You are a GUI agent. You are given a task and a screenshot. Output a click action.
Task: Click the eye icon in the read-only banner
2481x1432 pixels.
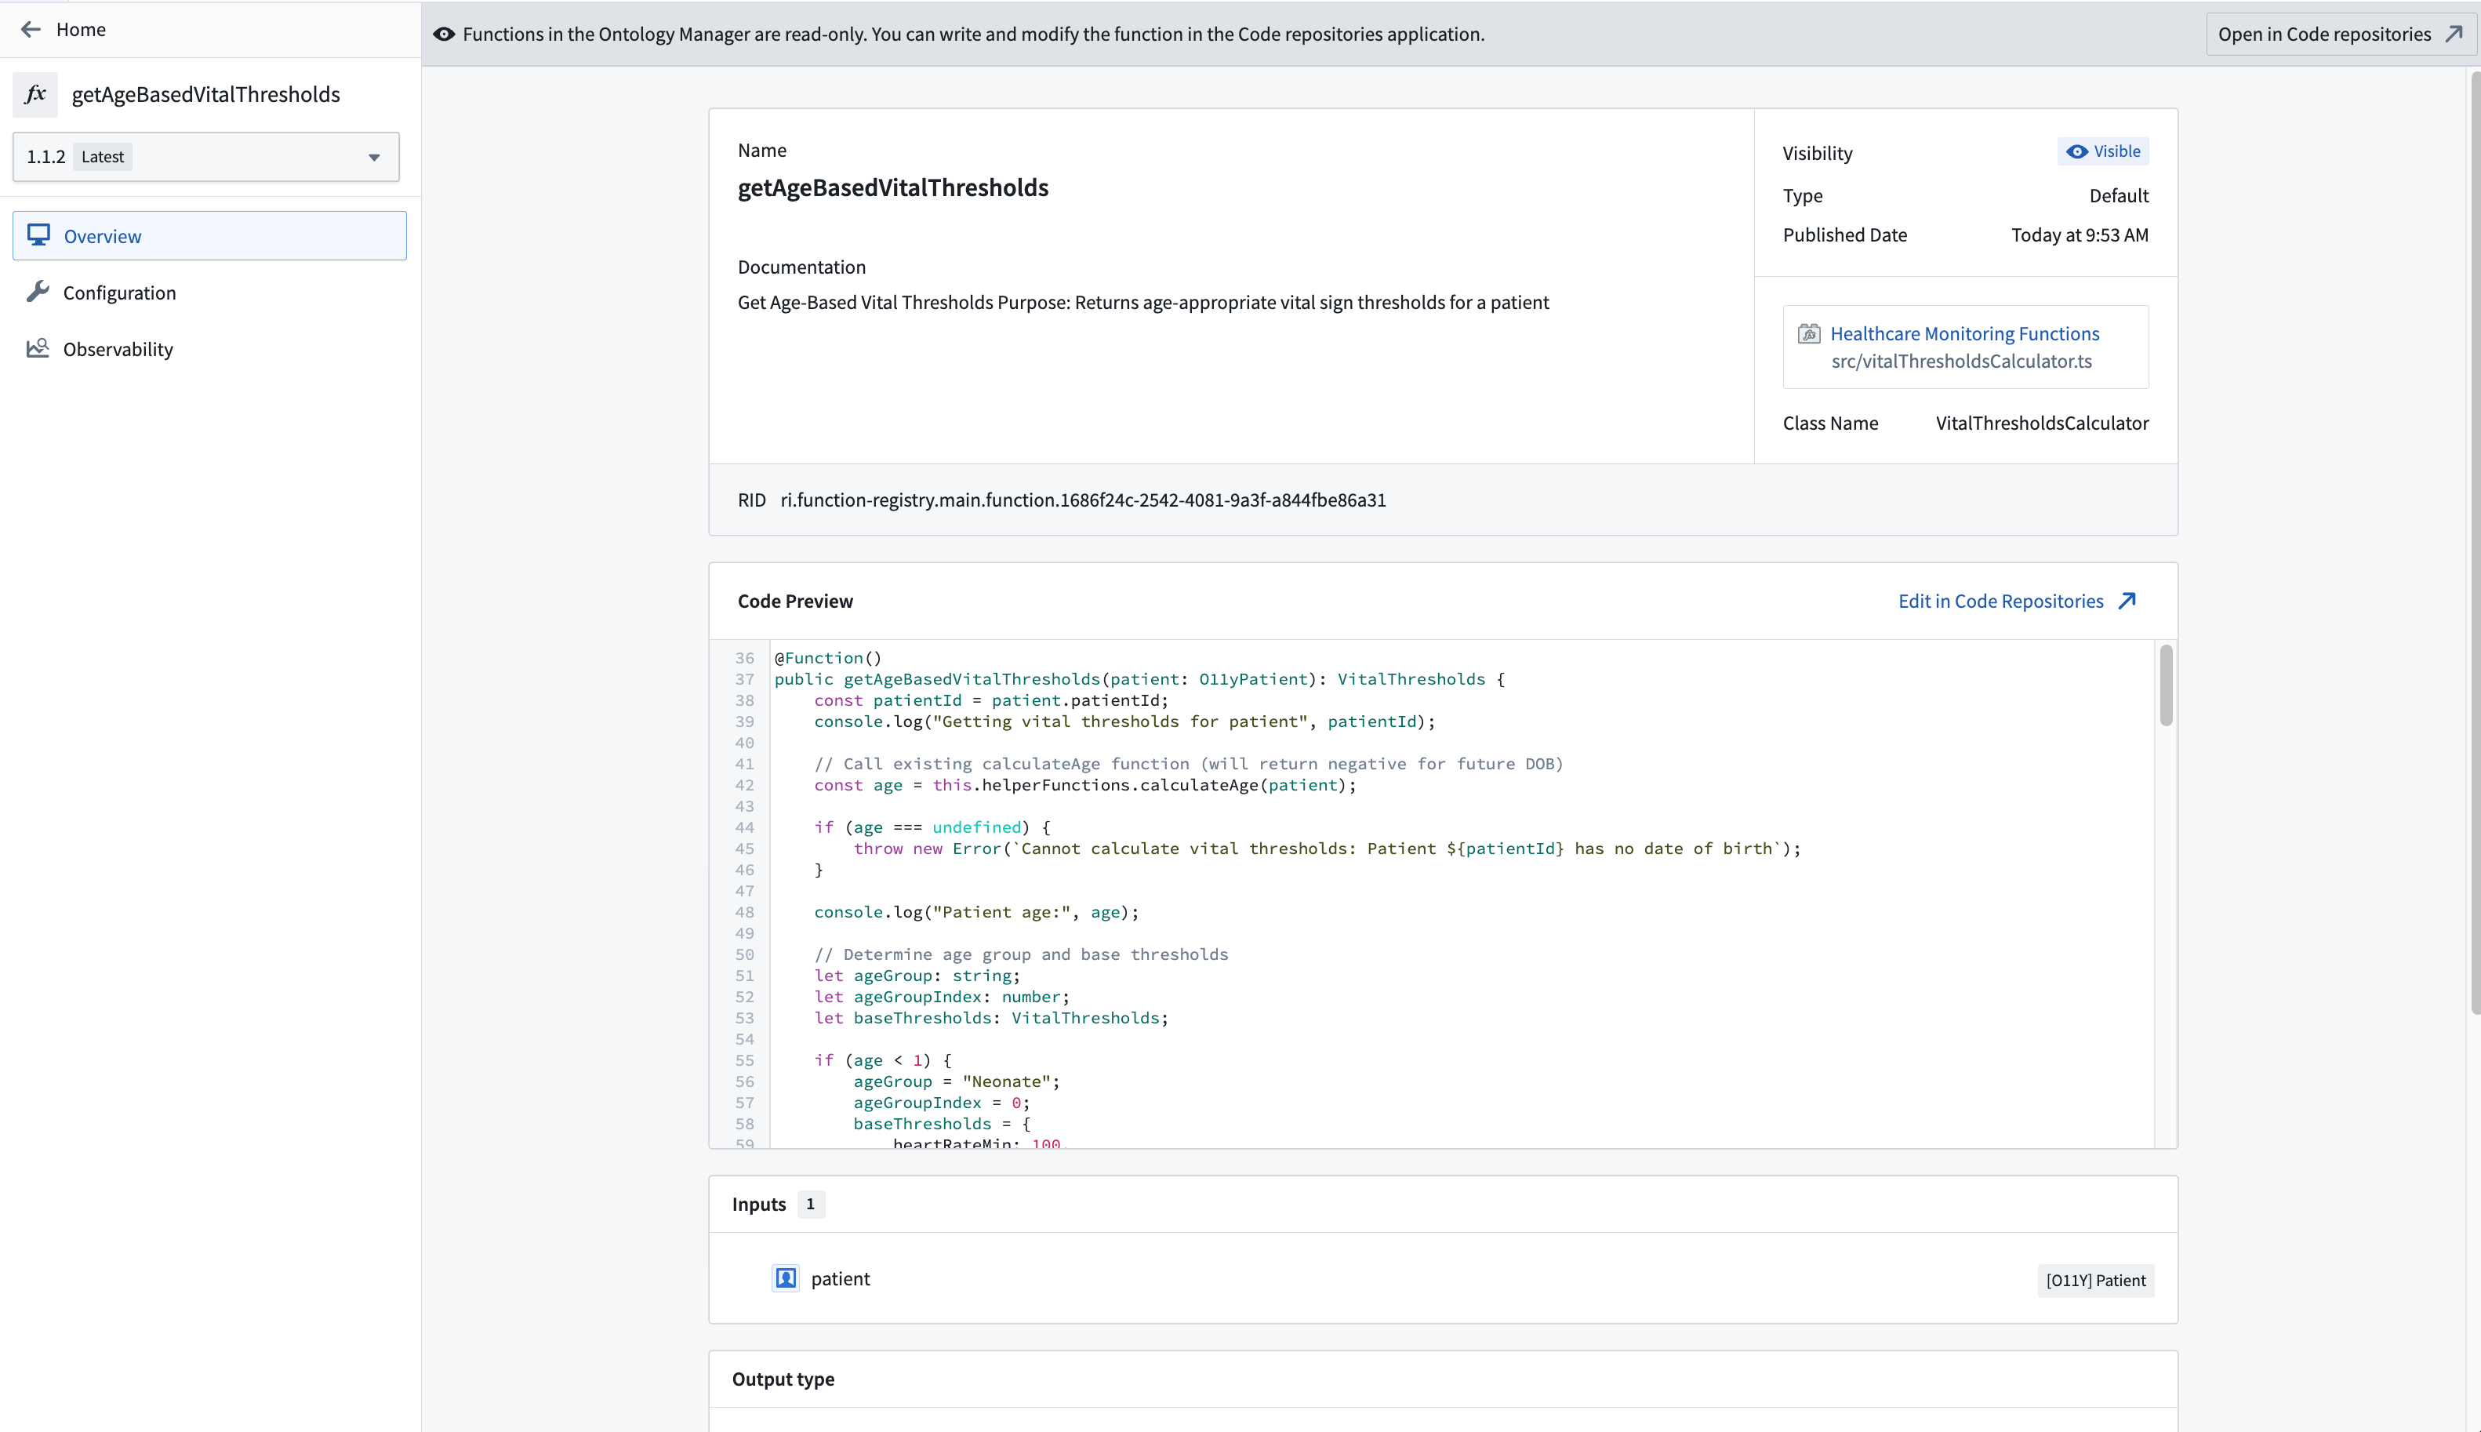click(x=445, y=35)
